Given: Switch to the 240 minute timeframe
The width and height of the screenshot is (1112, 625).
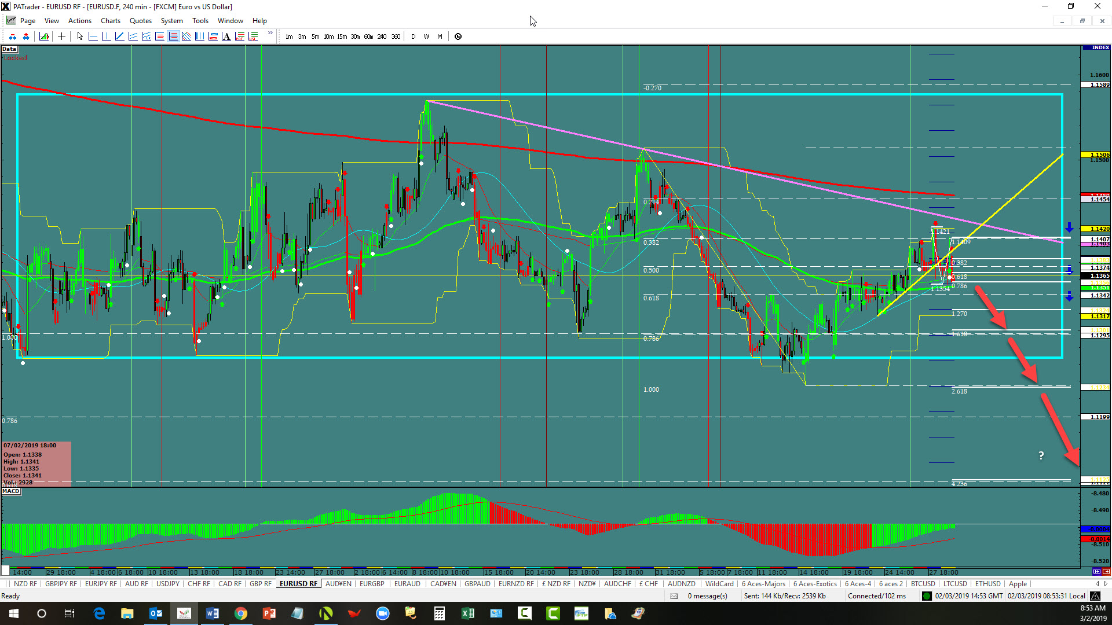Looking at the screenshot, I should pos(382,36).
